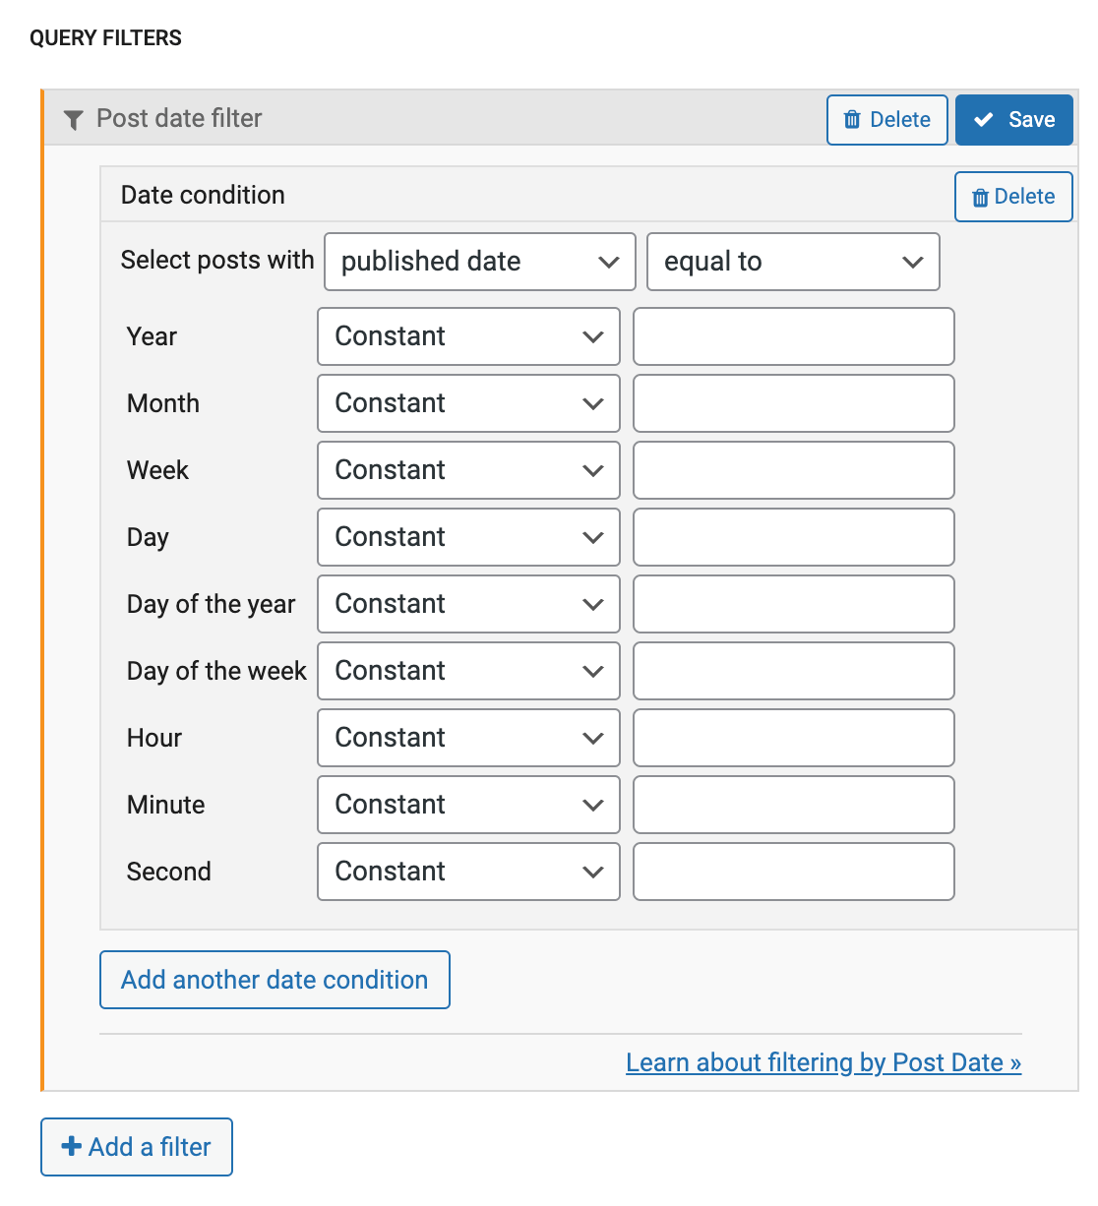The image size is (1098, 1206).
Task: Click the Year value input field
Action: (x=793, y=336)
